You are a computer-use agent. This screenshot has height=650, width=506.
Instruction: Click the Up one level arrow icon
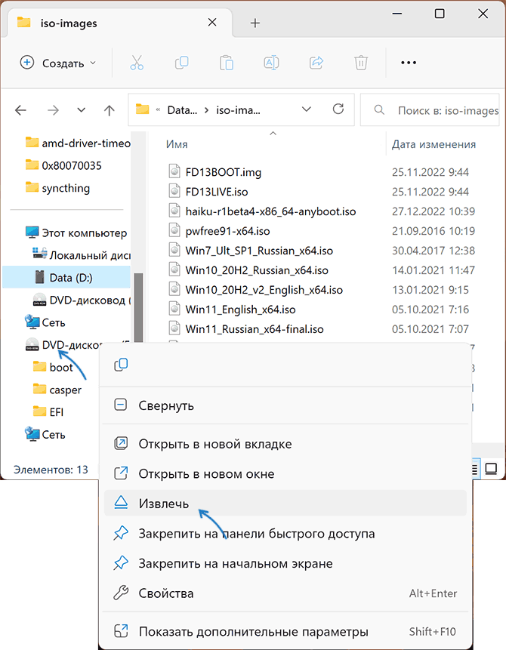109,109
